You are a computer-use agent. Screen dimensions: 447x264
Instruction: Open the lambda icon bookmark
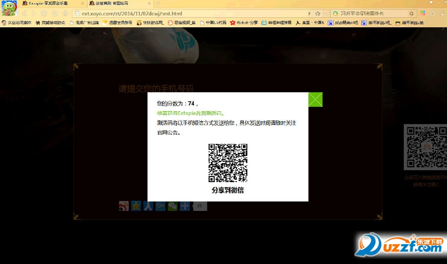310,23
